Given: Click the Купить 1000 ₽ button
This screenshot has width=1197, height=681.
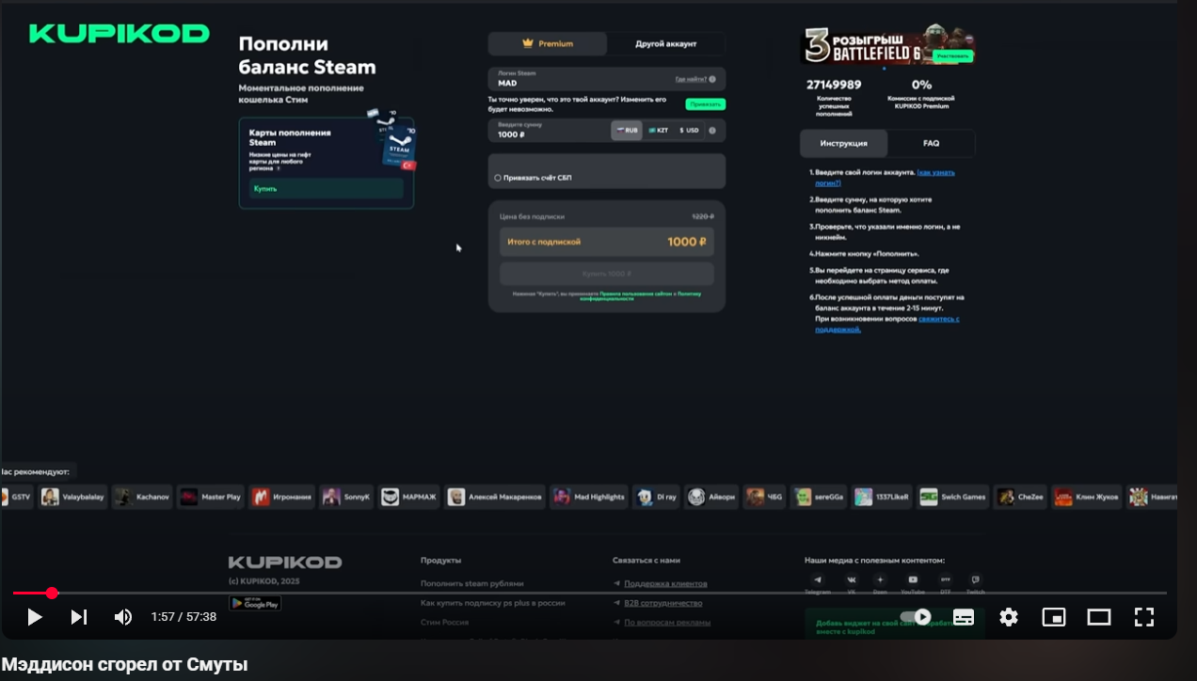Looking at the screenshot, I should tap(607, 274).
